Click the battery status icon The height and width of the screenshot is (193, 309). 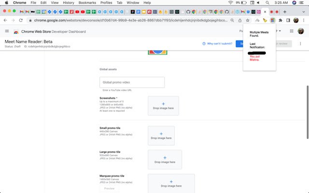pyautogui.click(x=244, y=3)
